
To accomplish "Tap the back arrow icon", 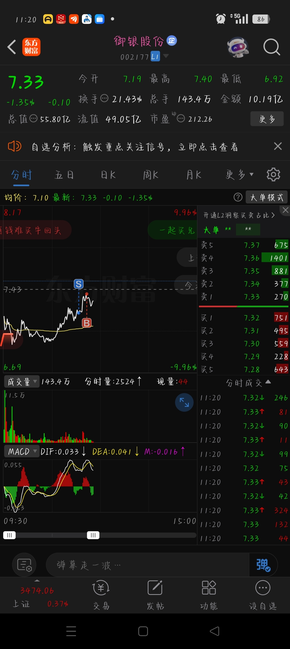I will (12, 47).
